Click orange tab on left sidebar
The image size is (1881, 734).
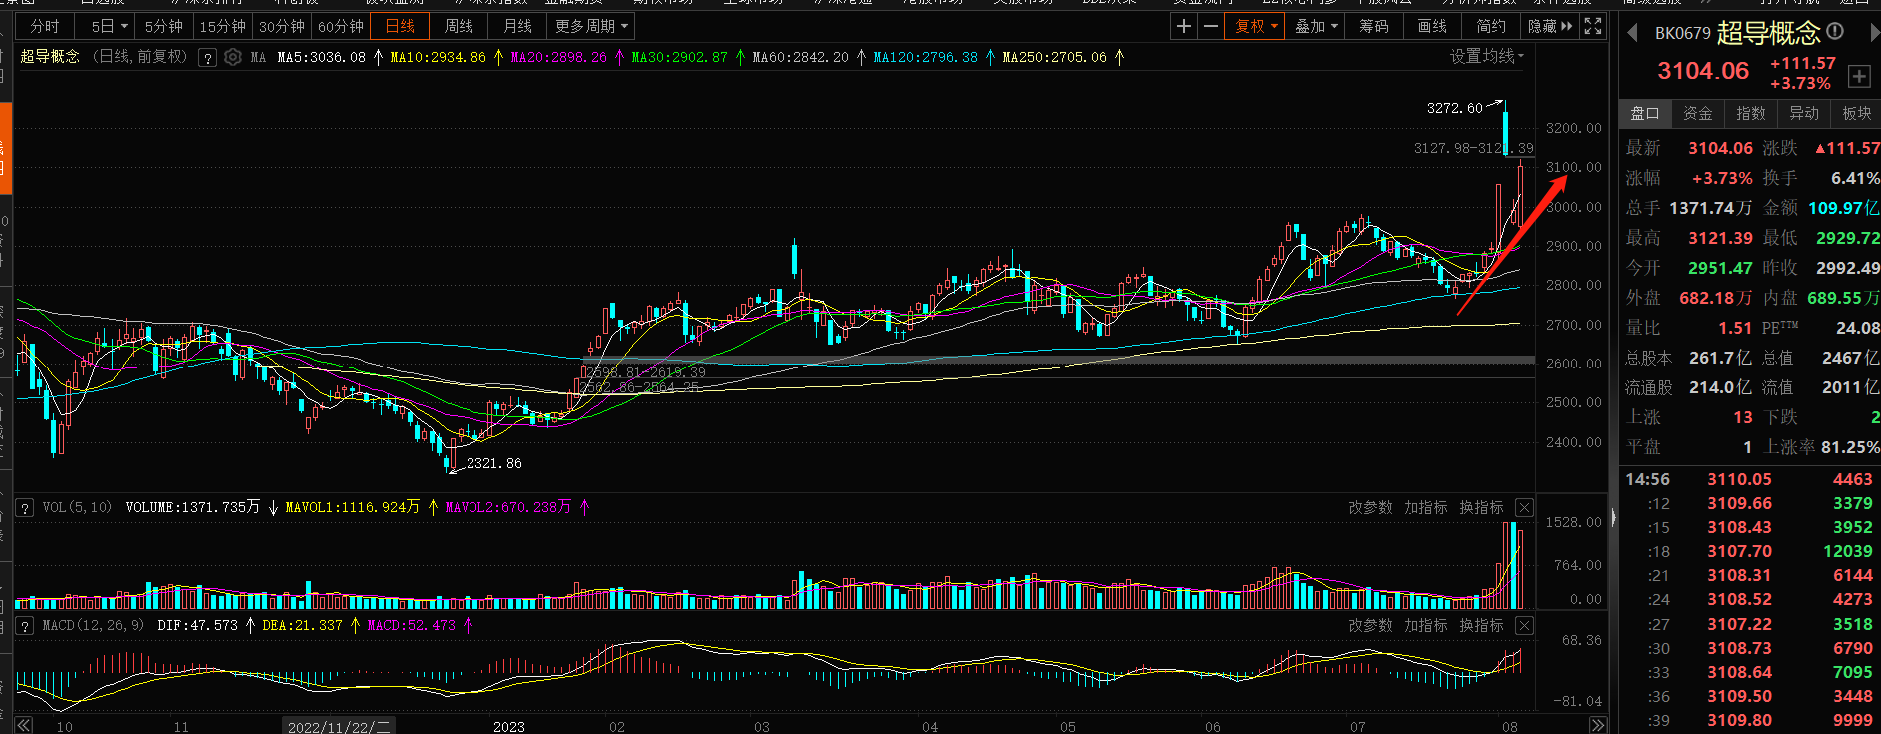(x=5, y=151)
